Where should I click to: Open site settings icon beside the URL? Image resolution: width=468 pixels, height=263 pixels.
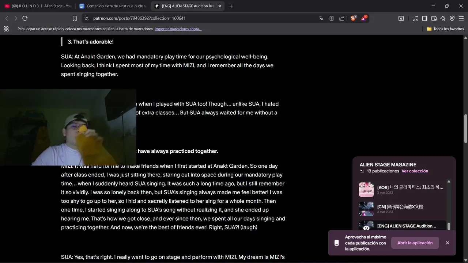pyautogui.click(x=86, y=18)
